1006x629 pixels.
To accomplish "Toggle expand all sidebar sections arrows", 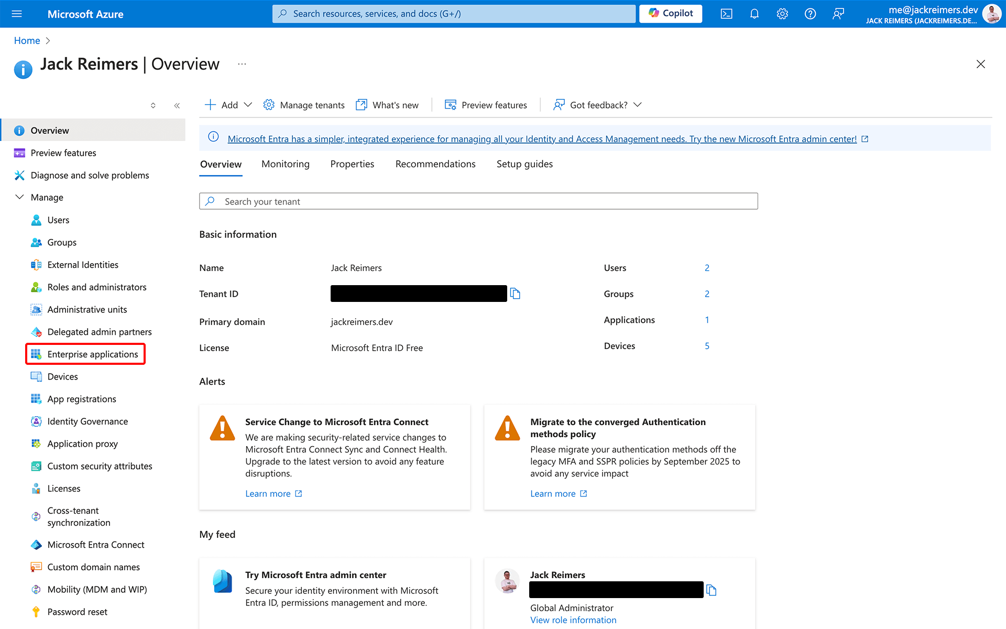I will [x=153, y=105].
